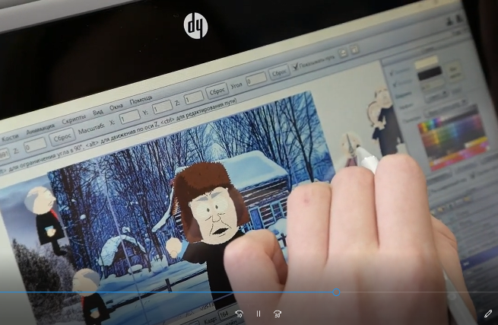Image resolution: width=498 pixels, height=325 pixels.
Task: Select the gray-haired character at lower left
Action: pos(90,296)
